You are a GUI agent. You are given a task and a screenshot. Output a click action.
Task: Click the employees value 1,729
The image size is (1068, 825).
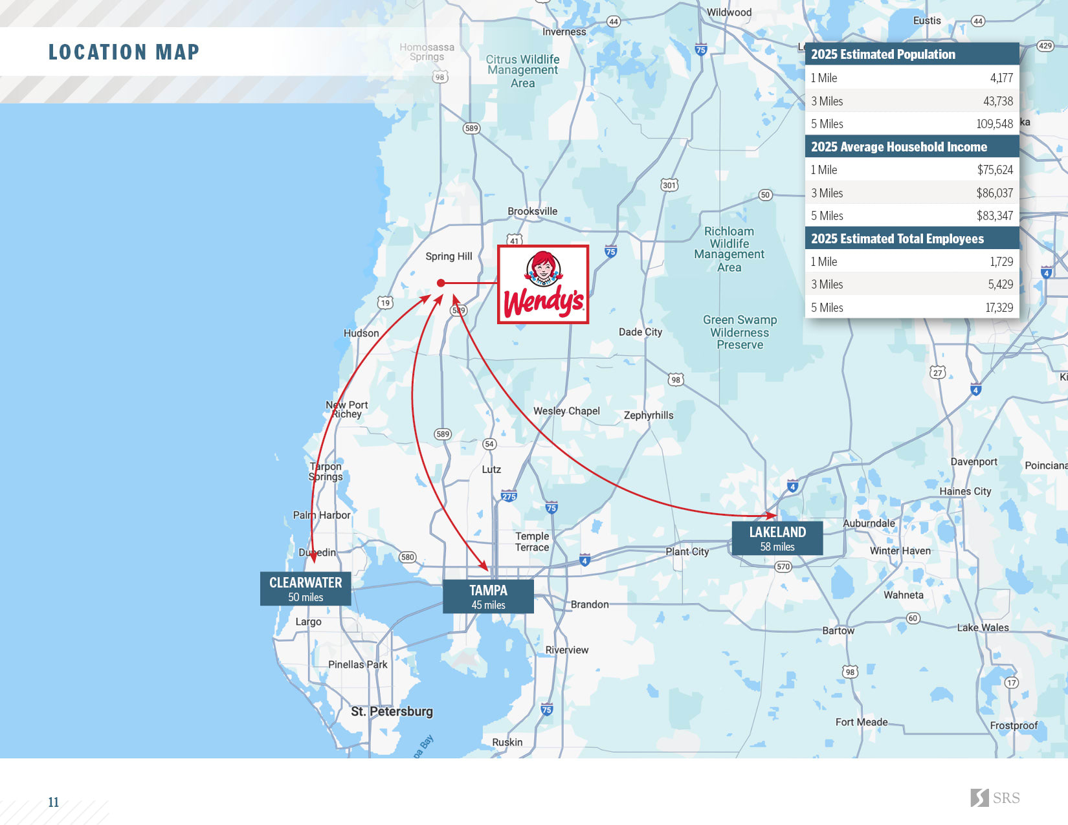point(1001,261)
